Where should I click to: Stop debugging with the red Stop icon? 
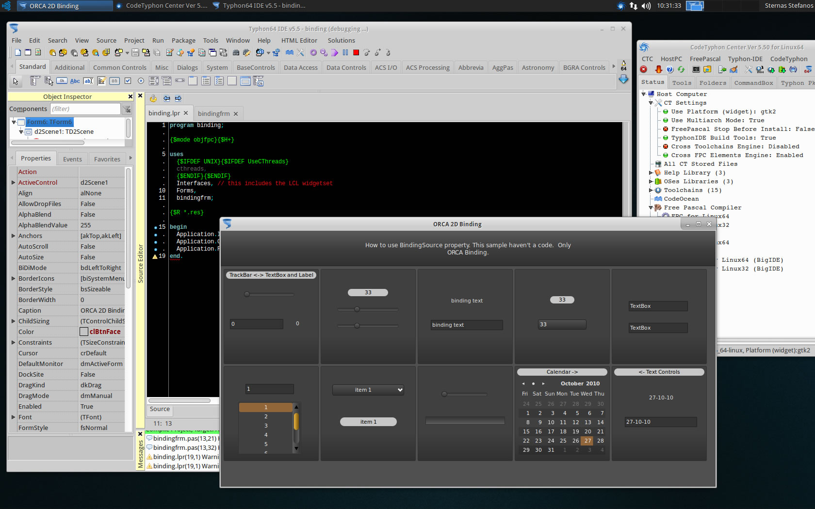356,52
